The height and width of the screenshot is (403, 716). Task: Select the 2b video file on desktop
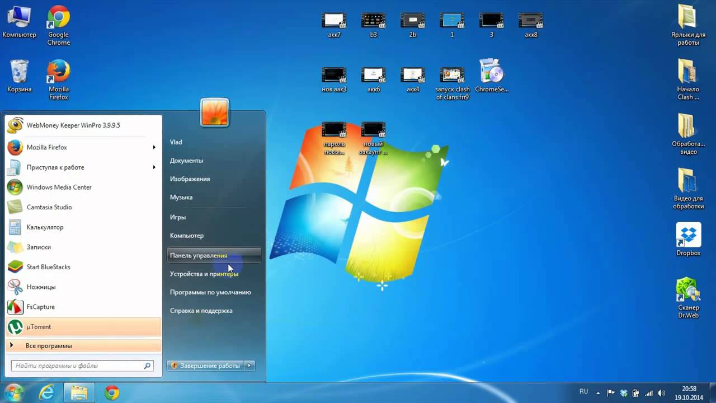(x=413, y=25)
